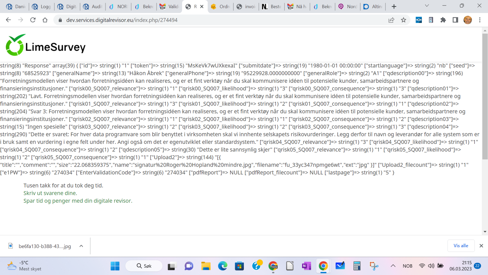Click the Skriv ut svarene dine link

(50, 193)
